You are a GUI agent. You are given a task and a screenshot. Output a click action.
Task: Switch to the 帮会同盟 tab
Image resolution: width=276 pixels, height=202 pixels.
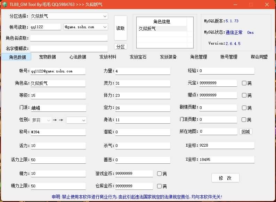coord(259,57)
